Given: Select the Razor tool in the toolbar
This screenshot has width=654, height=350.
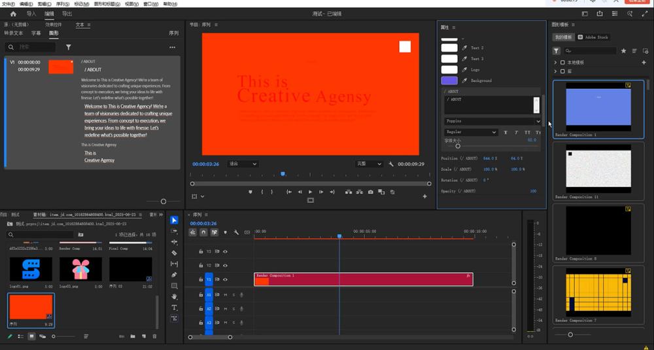Looking at the screenshot, I should pos(174,253).
